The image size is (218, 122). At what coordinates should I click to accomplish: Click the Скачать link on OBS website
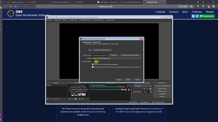tap(174, 12)
